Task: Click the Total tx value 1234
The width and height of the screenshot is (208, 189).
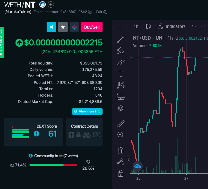Action: [98, 89]
